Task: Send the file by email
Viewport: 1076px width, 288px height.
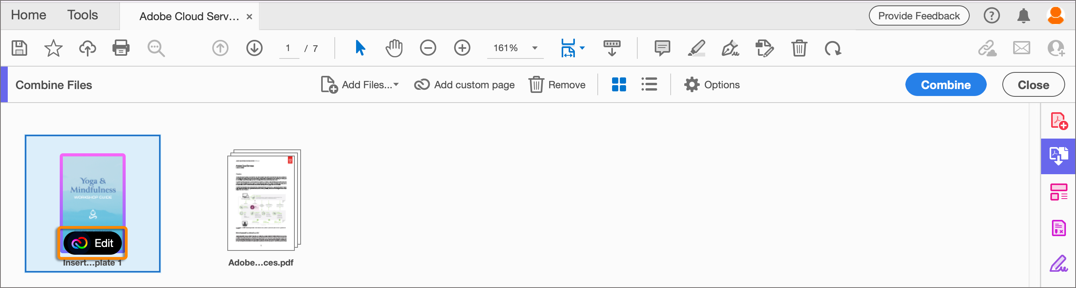Action: point(1022,48)
